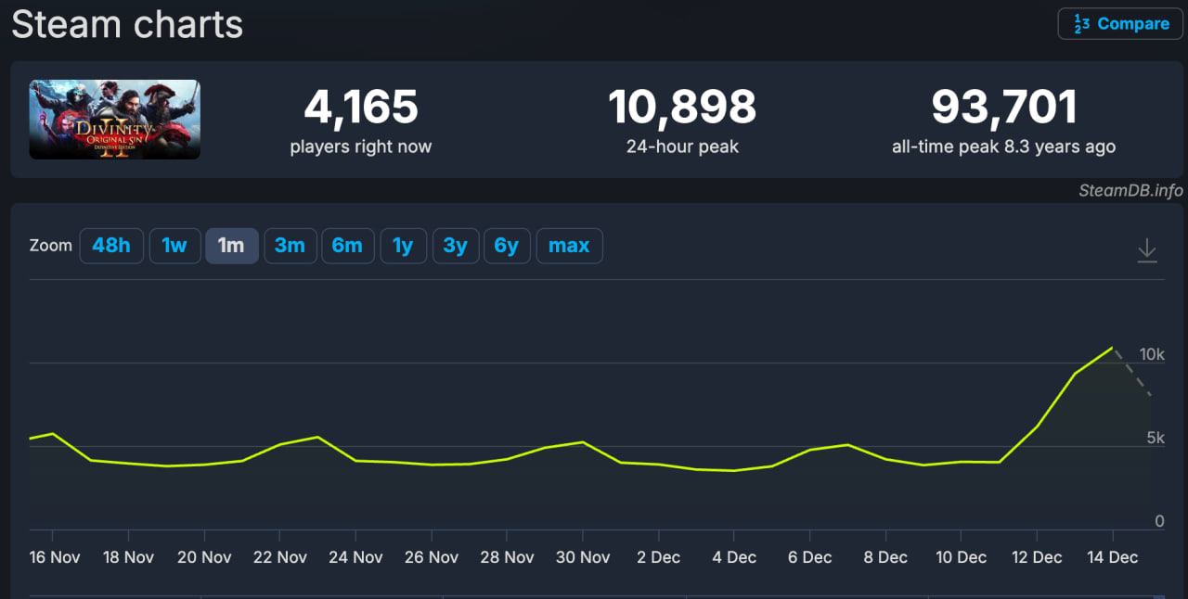Click the 14 Dec peak on chart line

pyautogui.click(x=1112, y=348)
